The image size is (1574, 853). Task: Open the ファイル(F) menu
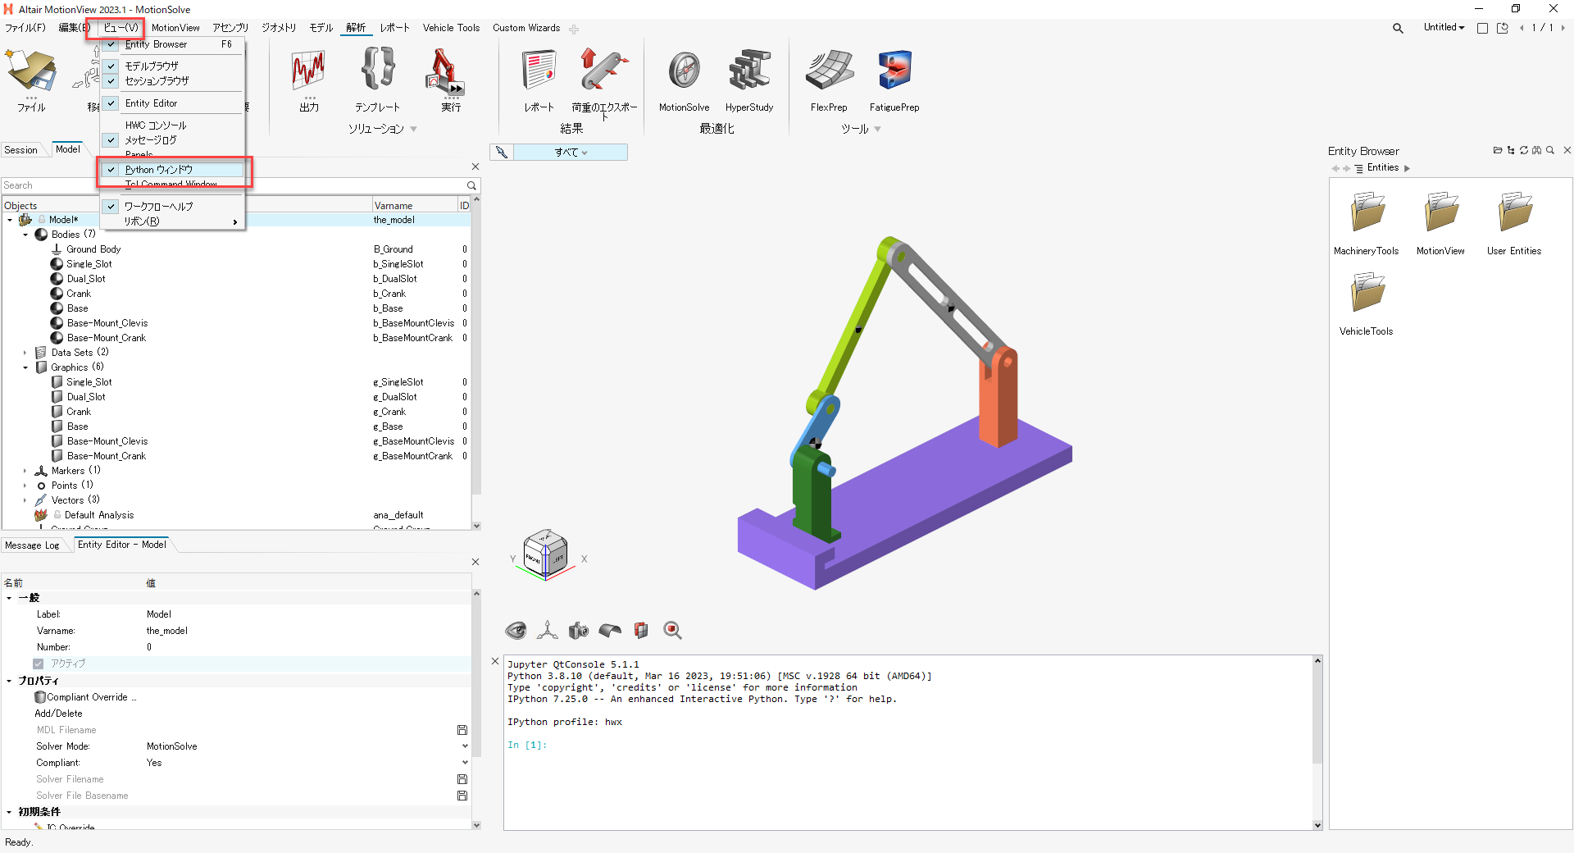click(25, 28)
